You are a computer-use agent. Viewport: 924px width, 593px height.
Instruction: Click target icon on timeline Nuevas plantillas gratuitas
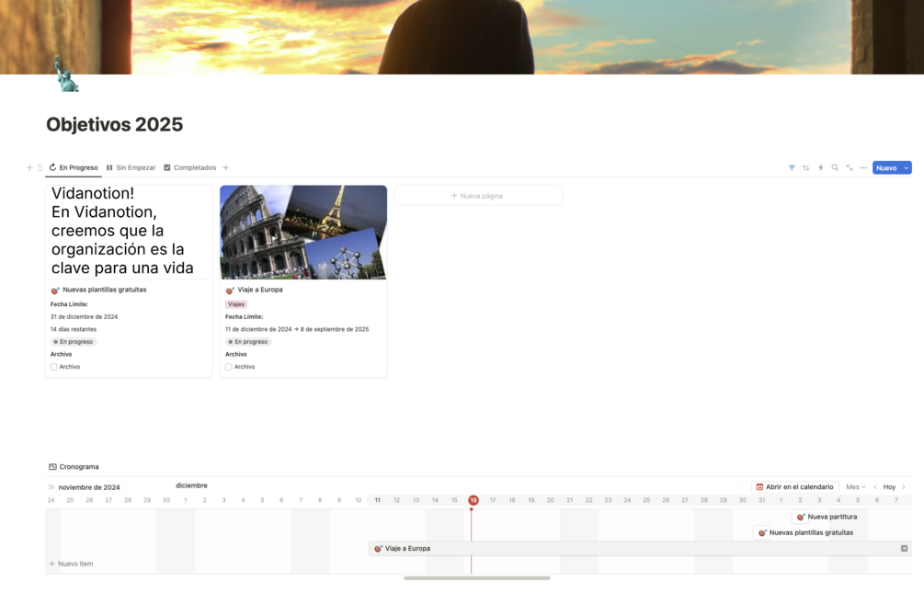coord(762,532)
